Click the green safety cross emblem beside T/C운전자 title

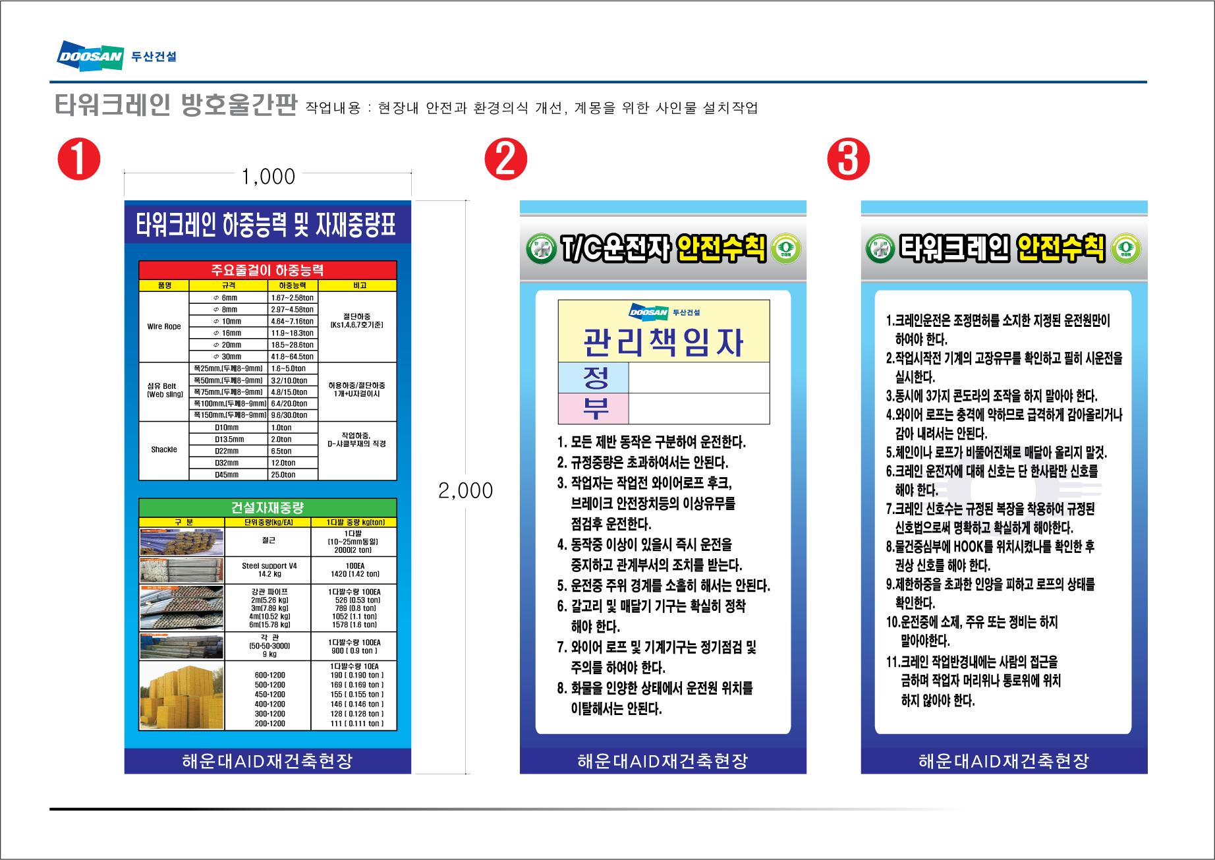point(540,248)
